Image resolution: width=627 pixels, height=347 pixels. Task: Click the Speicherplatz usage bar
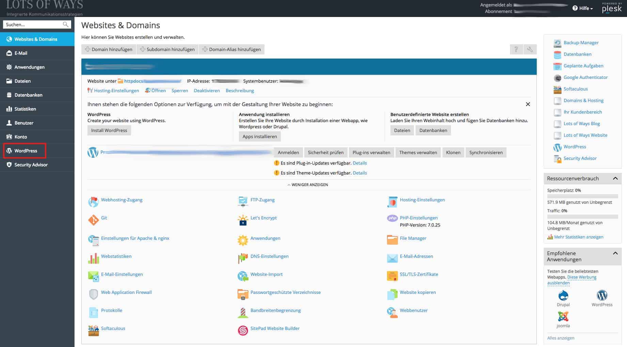click(x=582, y=196)
